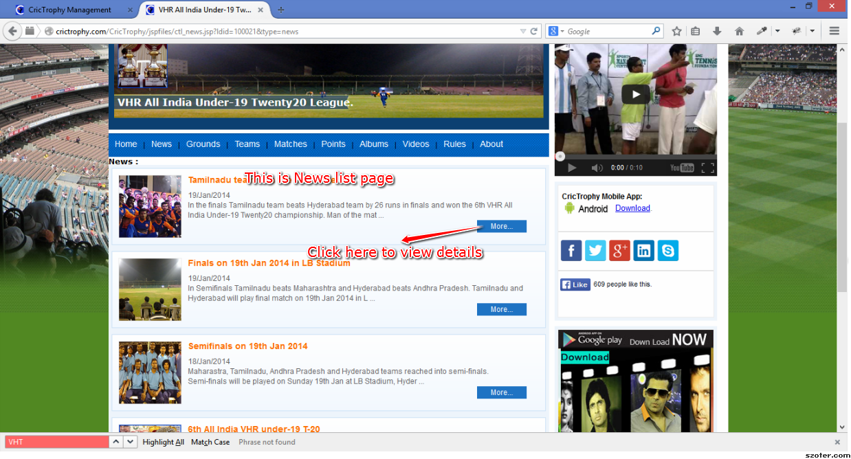The image size is (851, 459).
Task: Click the Android Download link
Action: pyautogui.click(x=632, y=208)
